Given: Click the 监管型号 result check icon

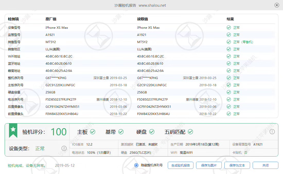Looking at the screenshot, I should click(229, 35).
